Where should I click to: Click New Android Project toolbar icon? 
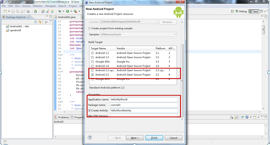coord(43,12)
